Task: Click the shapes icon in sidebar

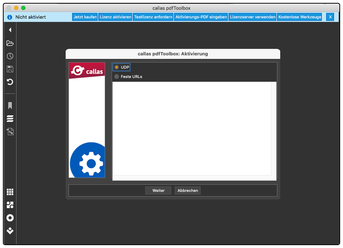Action: pos(10,205)
